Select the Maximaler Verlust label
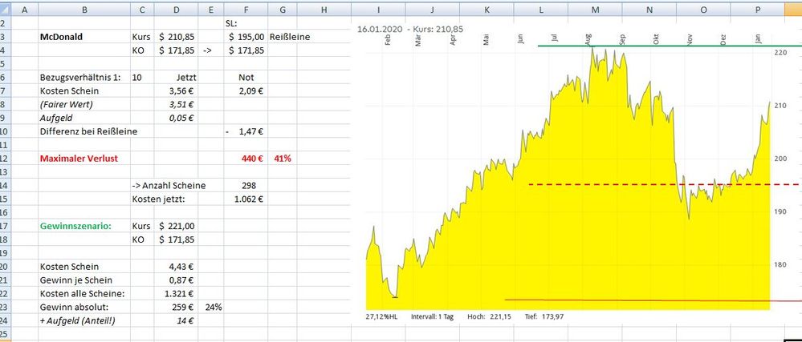802x342 pixels. point(78,159)
